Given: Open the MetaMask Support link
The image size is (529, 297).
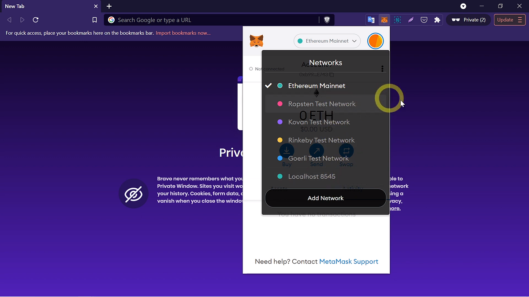Looking at the screenshot, I should point(348,261).
